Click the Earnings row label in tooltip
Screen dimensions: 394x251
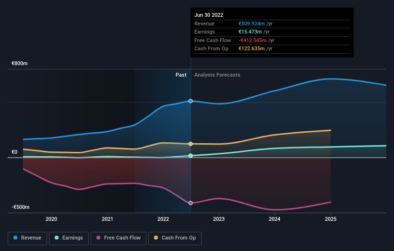click(x=204, y=32)
